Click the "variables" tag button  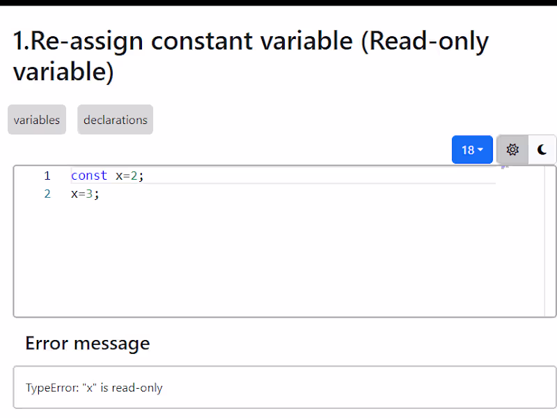click(37, 120)
